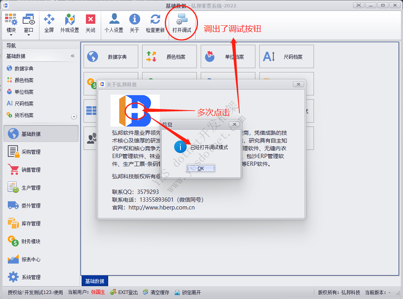
Task: Open the 报表中心 sidebar module
Action: coord(41,259)
